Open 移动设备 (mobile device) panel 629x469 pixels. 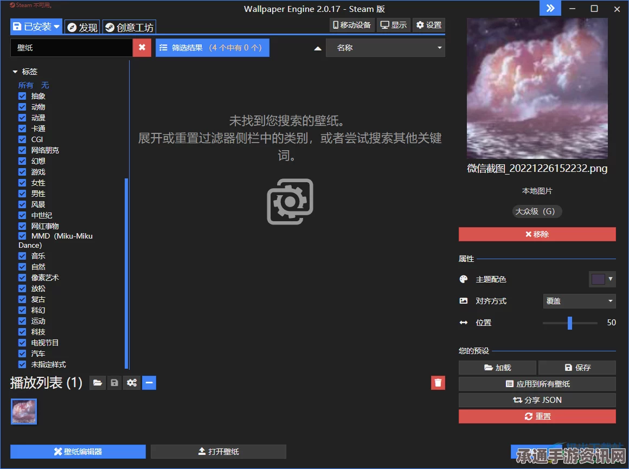click(x=352, y=25)
